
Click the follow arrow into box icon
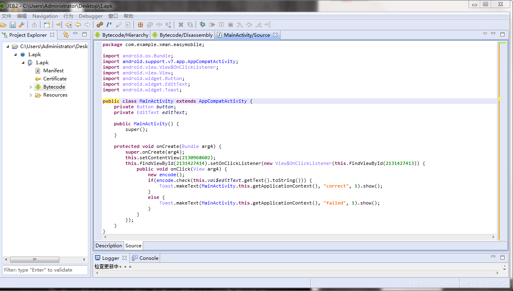[x=69, y=25]
